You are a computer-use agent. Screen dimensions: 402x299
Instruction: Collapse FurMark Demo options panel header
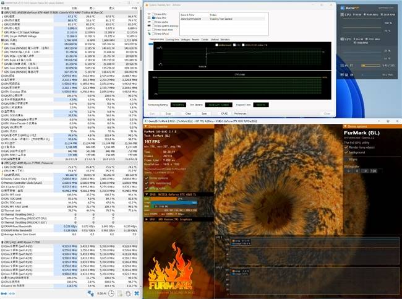pos(372,126)
